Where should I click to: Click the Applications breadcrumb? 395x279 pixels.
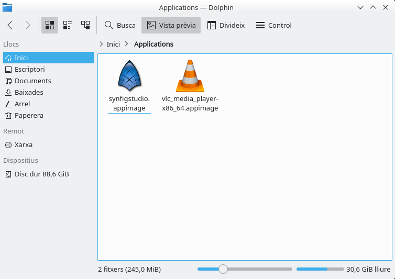(x=153, y=44)
